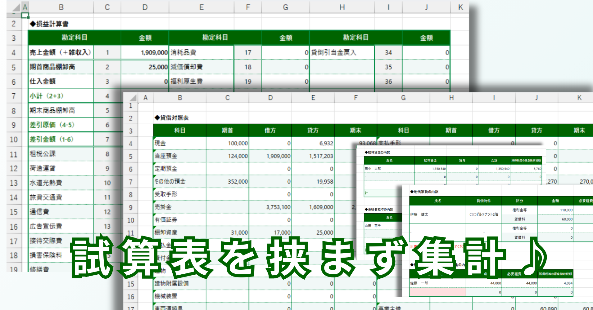
Task: Click 当座預金 貸方 value 1,517,203
Action: (x=313, y=156)
